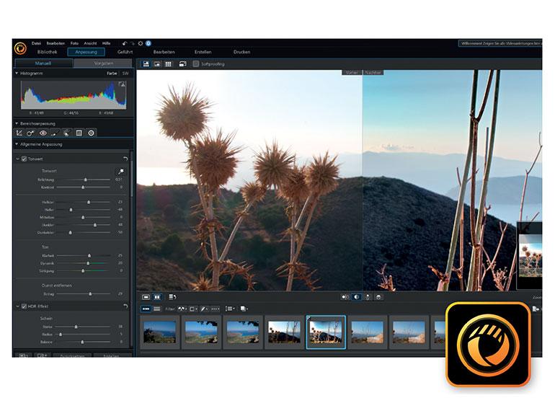Viewport: 555px width, 416px height.
Task: Collapse the Allgemeine Anpassung section
Action: 17,144
